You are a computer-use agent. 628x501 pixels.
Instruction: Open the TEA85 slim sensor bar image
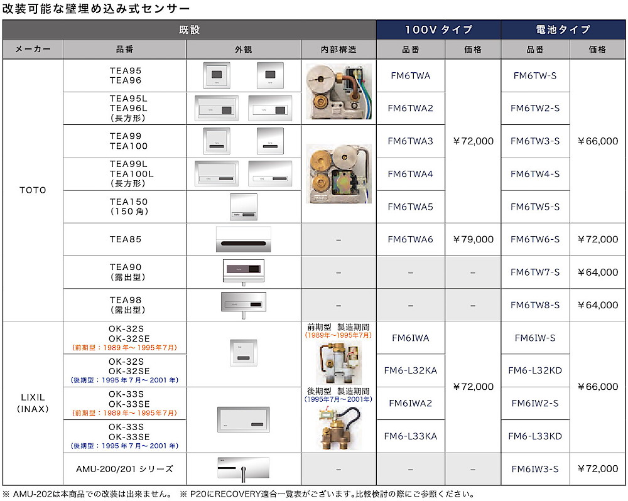tap(244, 239)
